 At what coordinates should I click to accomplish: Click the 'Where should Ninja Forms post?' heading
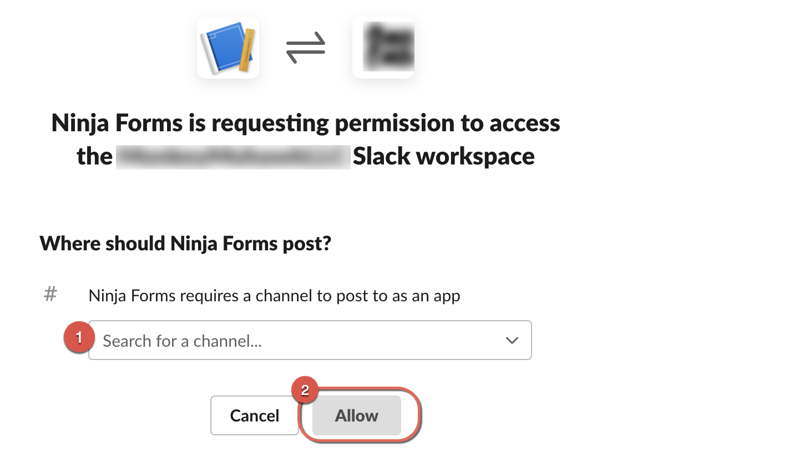click(185, 243)
